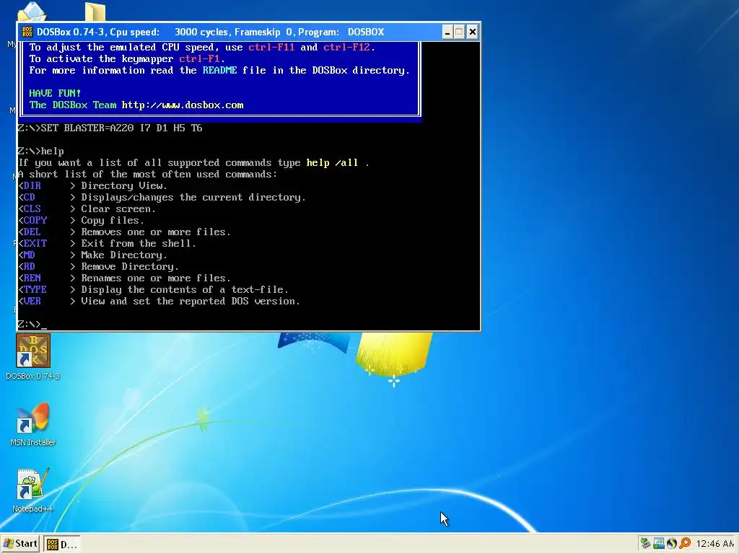Open the DOSBox 0.74-3 desktop shortcut
Screen dimensions: 739x554
tap(33, 356)
